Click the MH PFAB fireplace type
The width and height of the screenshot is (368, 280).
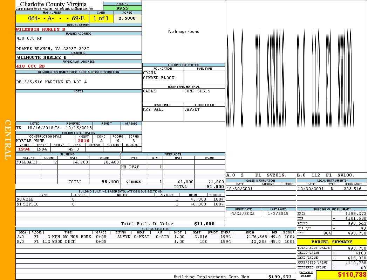130,167
